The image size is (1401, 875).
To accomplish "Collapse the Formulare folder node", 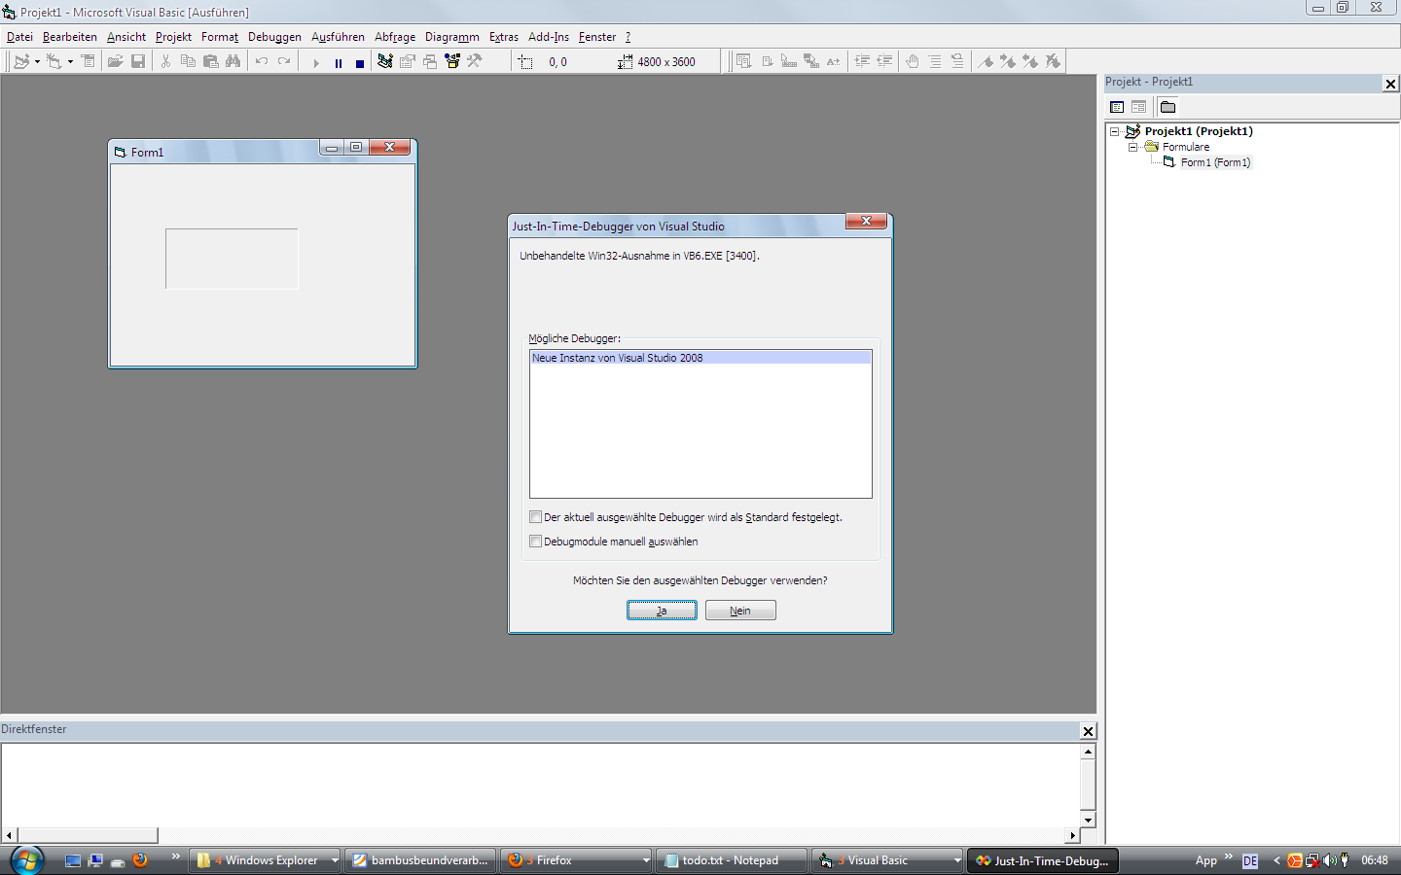I will [1132, 147].
